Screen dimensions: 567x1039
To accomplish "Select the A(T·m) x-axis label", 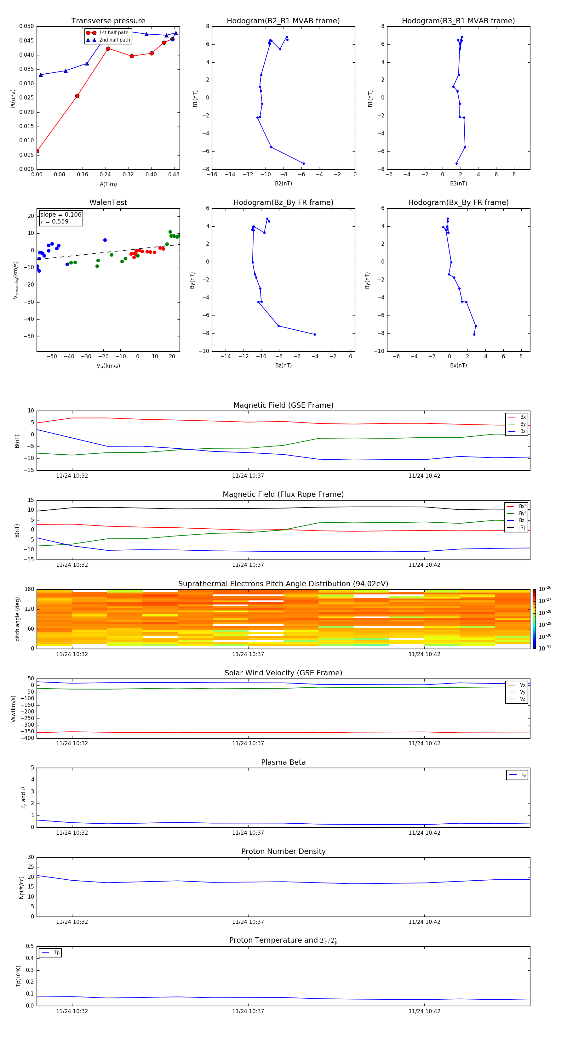I will (108, 184).
